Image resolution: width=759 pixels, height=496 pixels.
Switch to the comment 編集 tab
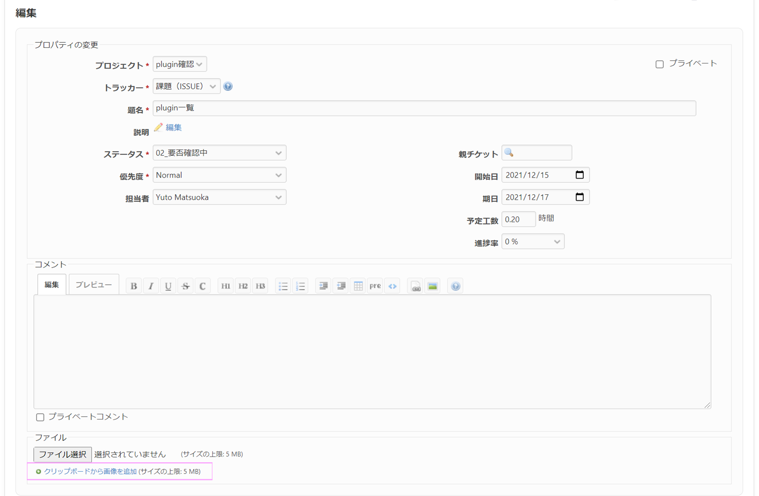click(52, 285)
